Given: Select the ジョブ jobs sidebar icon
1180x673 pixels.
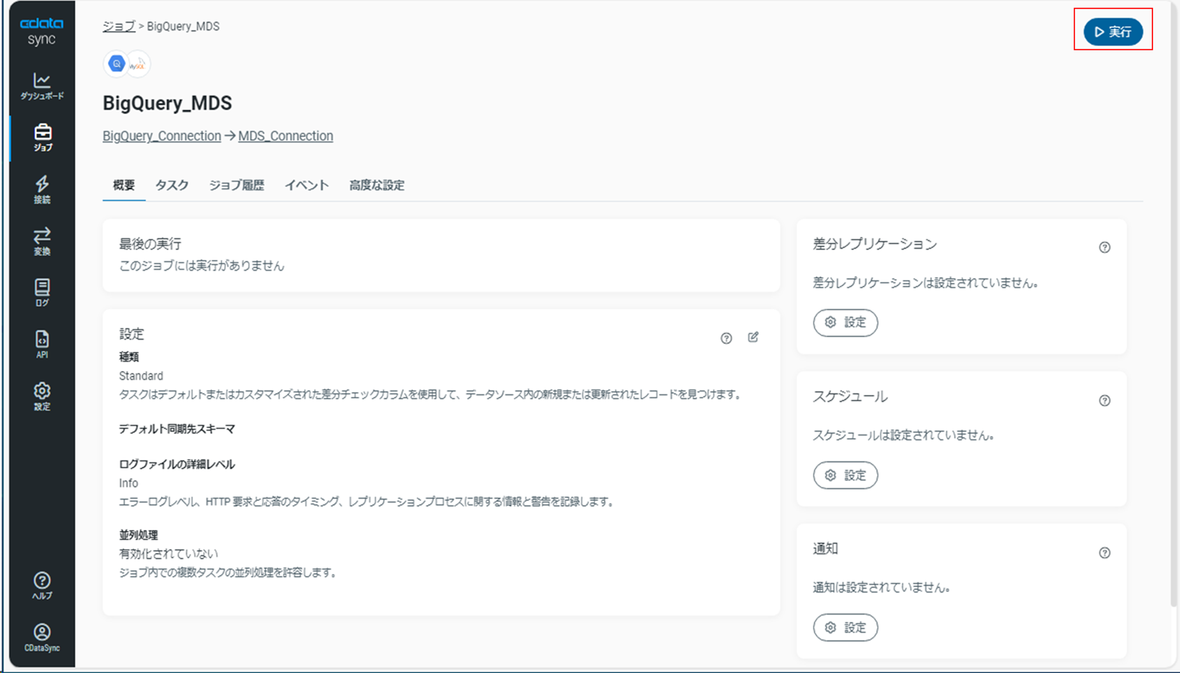Looking at the screenshot, I should tap(42, 138).
